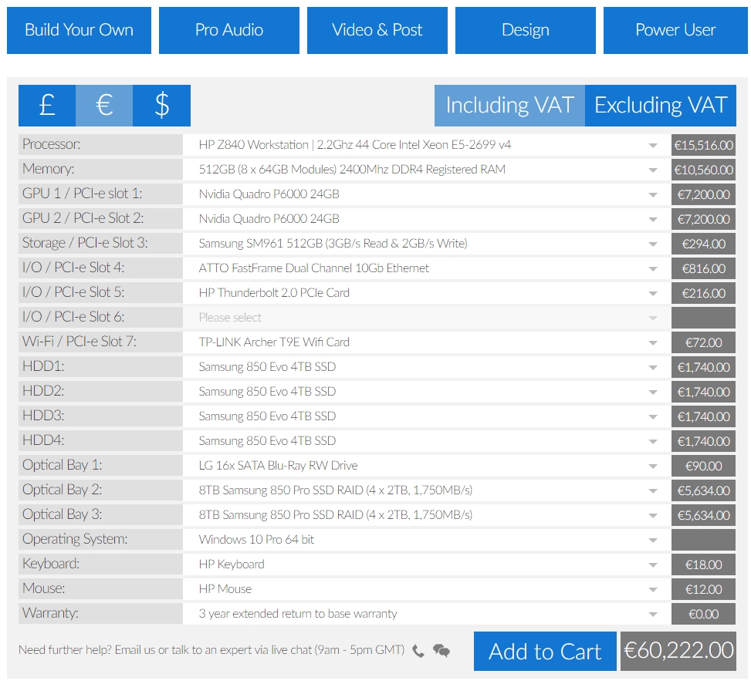The image size is (751, 684).
Task: Click the Keyboard price €18.00
Action: (703, 564)
